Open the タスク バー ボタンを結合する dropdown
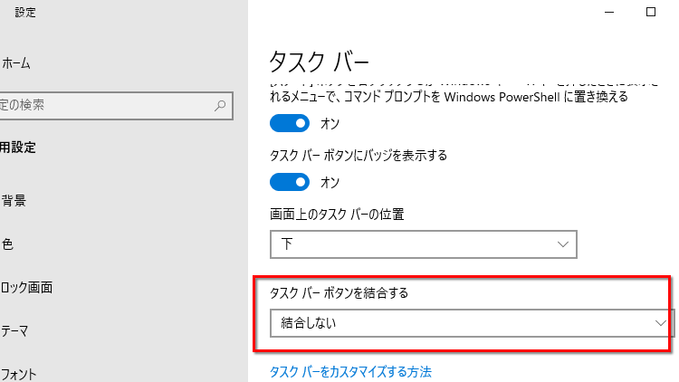 point(472,323)
